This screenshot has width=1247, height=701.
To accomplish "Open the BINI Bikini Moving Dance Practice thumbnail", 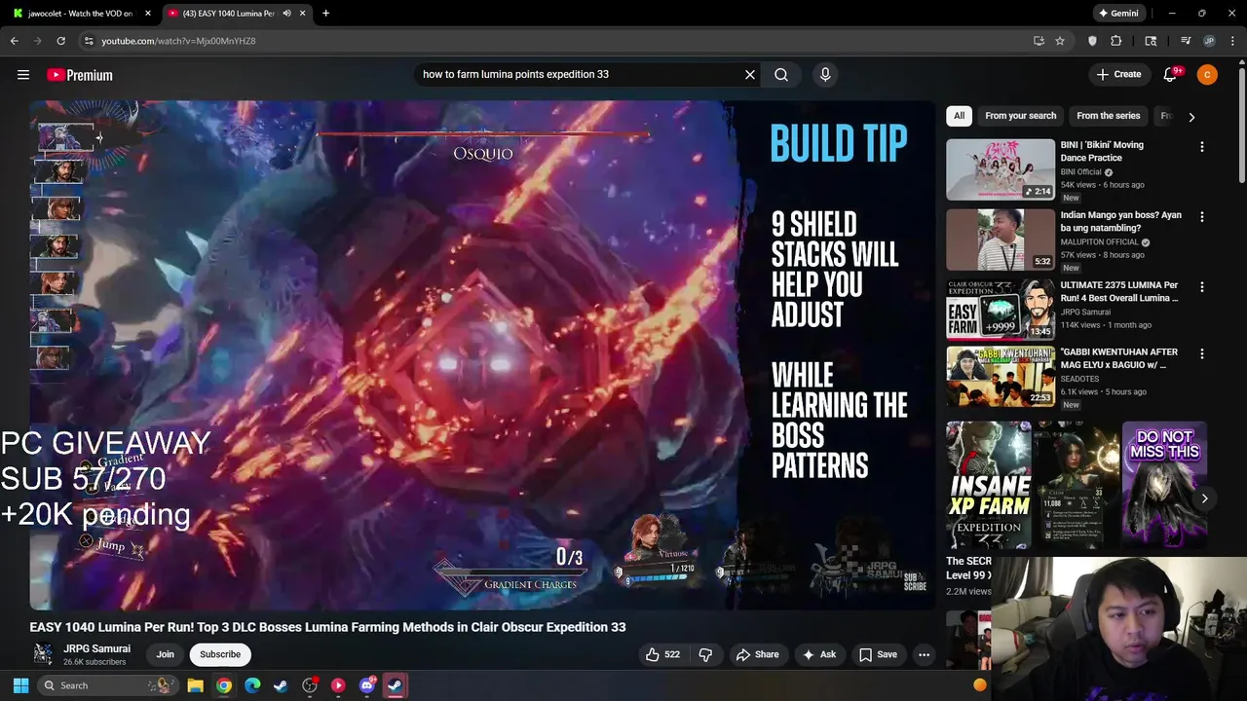I will (1001, 169).
